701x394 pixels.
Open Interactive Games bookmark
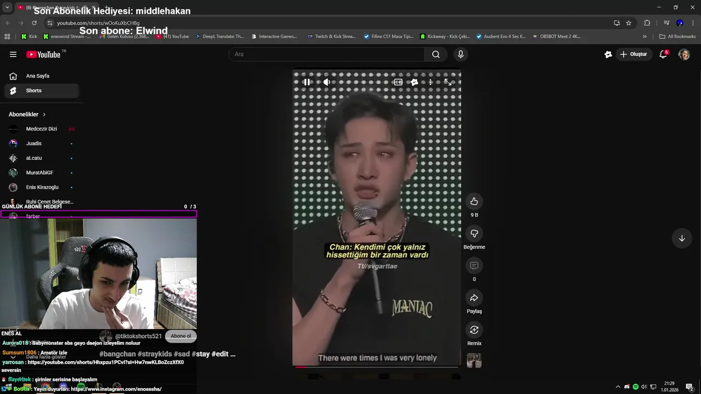[274, 37]
